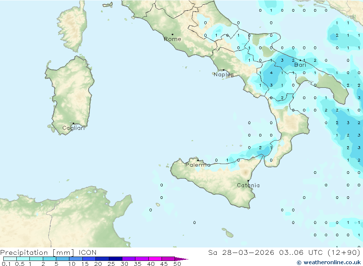Select the 1 to 2 legend color swatch

click(x=36, y=259)
